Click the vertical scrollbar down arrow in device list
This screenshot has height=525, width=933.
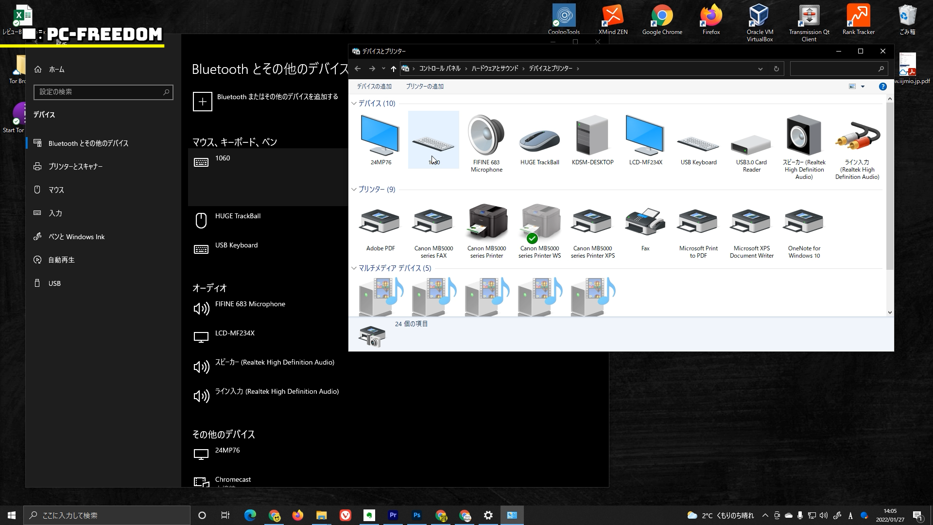890,313
